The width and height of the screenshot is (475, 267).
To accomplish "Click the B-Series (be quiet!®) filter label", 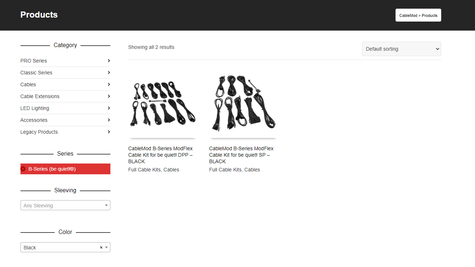I will (x=52, y=169).
